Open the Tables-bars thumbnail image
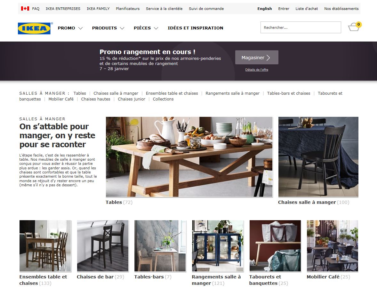This screenshot has height=297, width=377. pyautogui.click(x=160, y=246)
